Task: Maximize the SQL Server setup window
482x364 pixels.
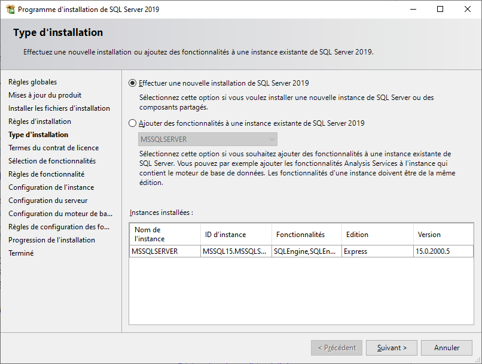Action: point(440,9)
